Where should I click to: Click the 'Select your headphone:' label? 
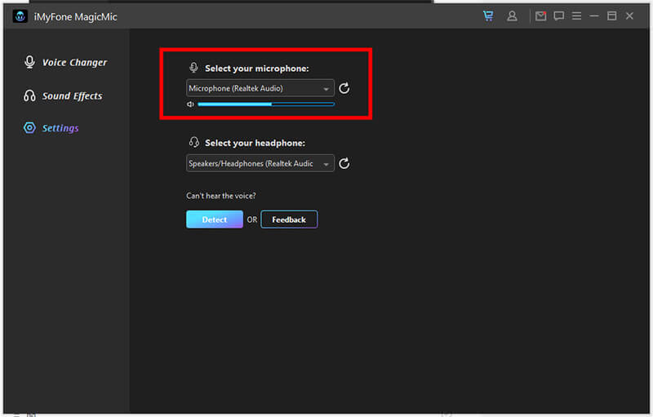[x=255, y=143]
